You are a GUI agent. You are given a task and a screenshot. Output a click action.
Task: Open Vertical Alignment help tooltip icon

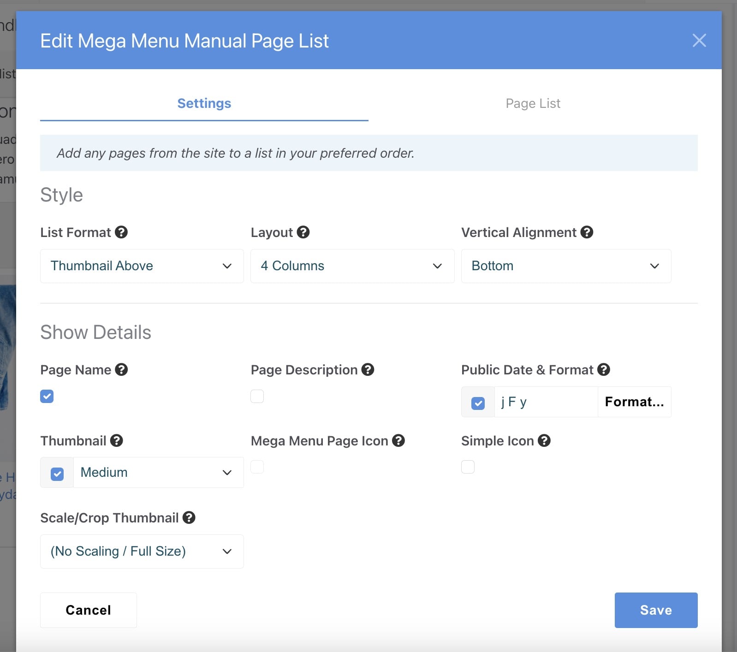pyautogui.click(x=587, y=232)
